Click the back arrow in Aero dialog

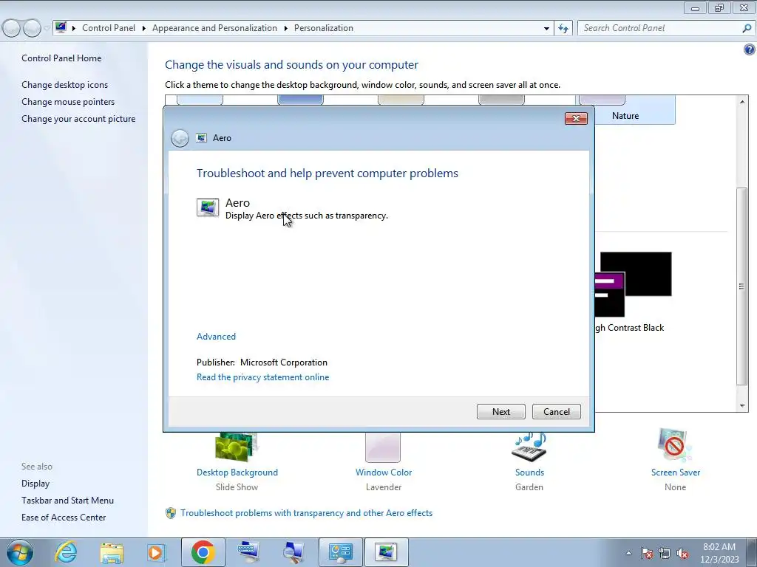(x=180, y=138)
